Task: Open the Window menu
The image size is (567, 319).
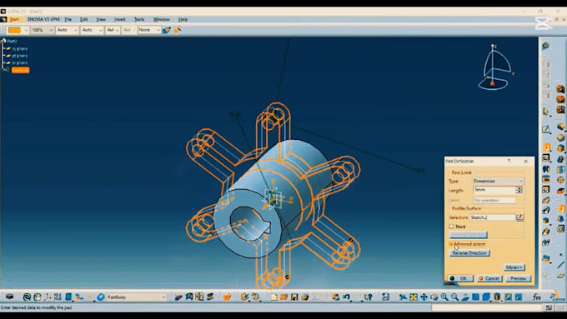Action: pos(161,19)
